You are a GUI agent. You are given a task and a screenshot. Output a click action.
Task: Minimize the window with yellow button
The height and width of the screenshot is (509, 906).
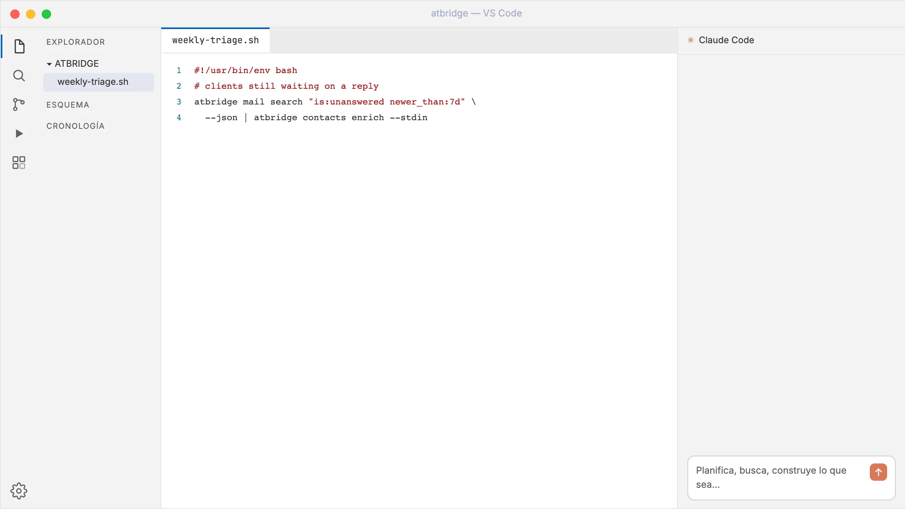(x=31, y=14)
